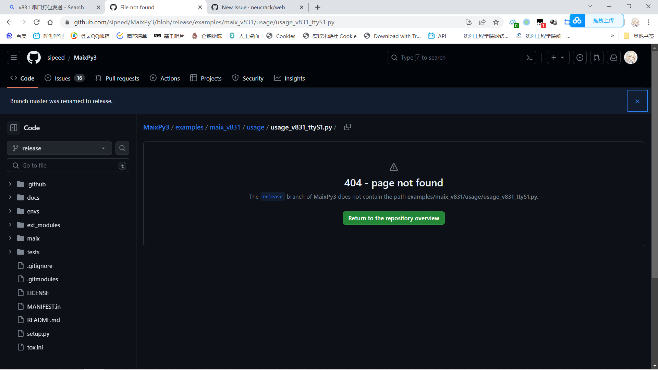
Task: Click Return to the repository overview
Action: coord(393,218)
